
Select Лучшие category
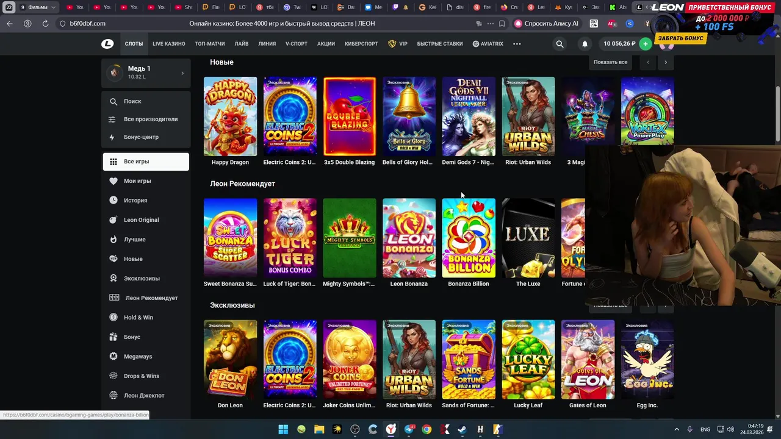pos(146,240)
